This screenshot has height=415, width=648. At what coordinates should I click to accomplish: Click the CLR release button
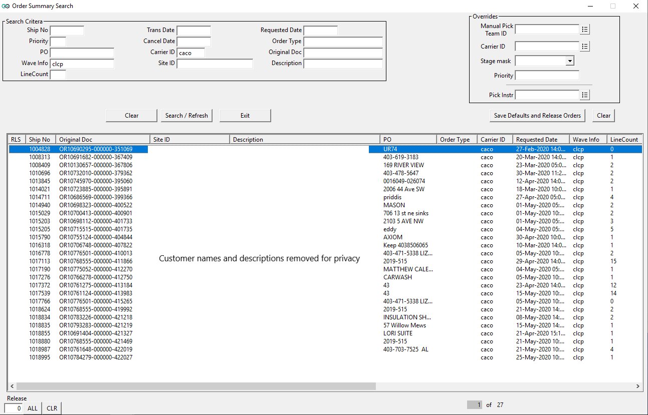(52, 408)
